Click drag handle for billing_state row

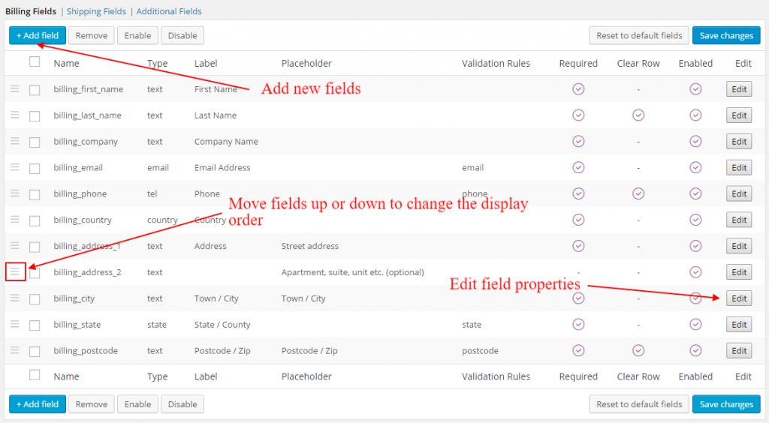[15, 323]
